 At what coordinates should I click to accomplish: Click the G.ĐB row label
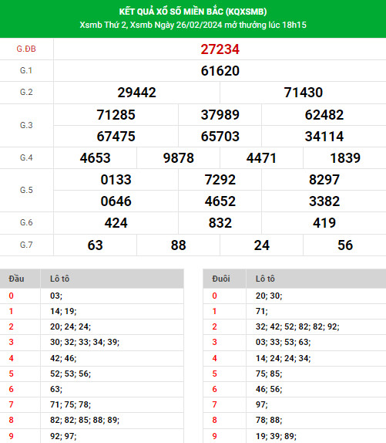pyautogui.click(x=26, y=49)
